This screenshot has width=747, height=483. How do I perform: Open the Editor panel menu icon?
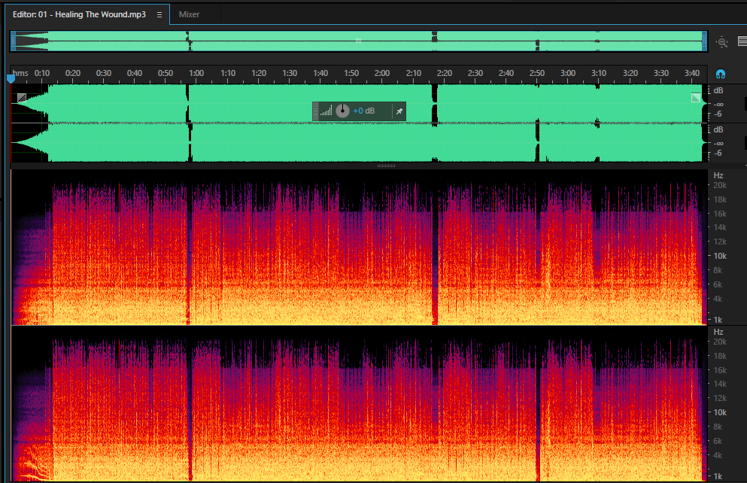pos(159,15)
